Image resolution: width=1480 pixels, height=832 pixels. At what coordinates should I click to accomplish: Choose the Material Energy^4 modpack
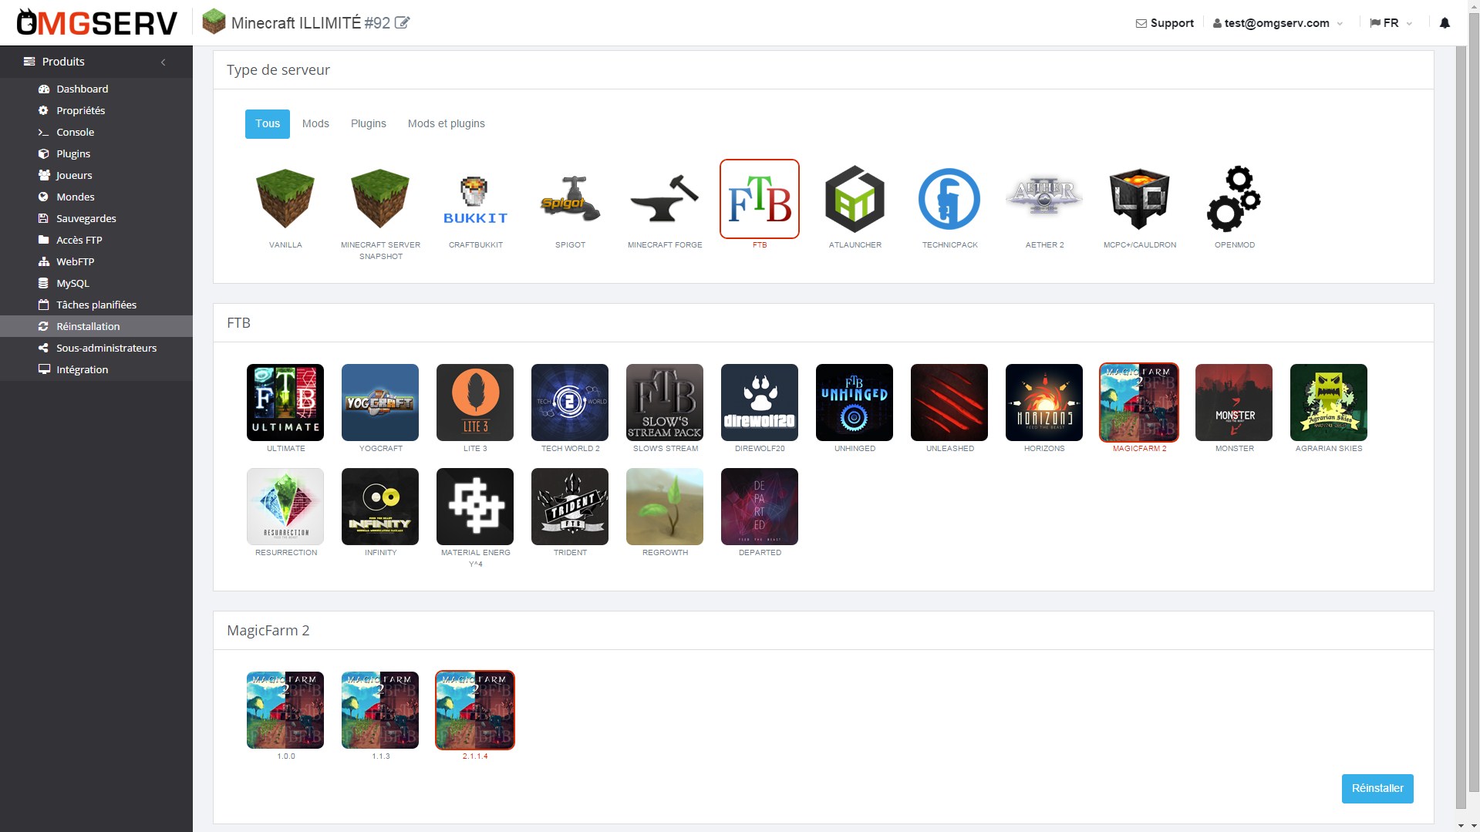475,507
